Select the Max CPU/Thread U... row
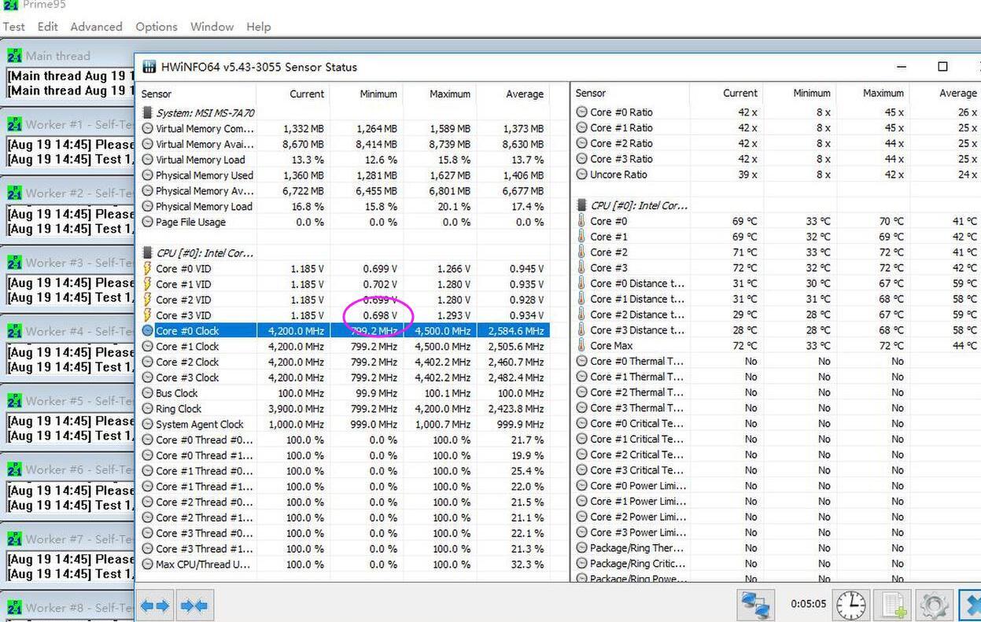The width and height of the screenshot is (981, 622). tap(345, 565)
